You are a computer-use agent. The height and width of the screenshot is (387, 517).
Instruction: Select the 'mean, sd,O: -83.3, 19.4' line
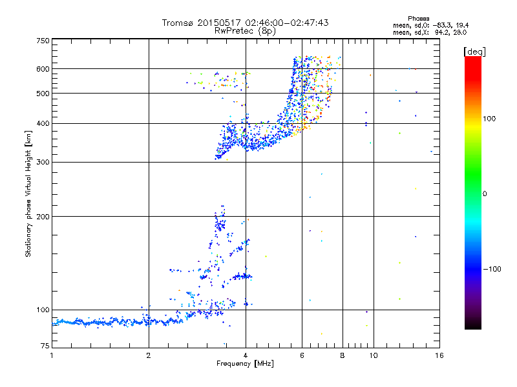pyautogui.click(x=430, y=25)
